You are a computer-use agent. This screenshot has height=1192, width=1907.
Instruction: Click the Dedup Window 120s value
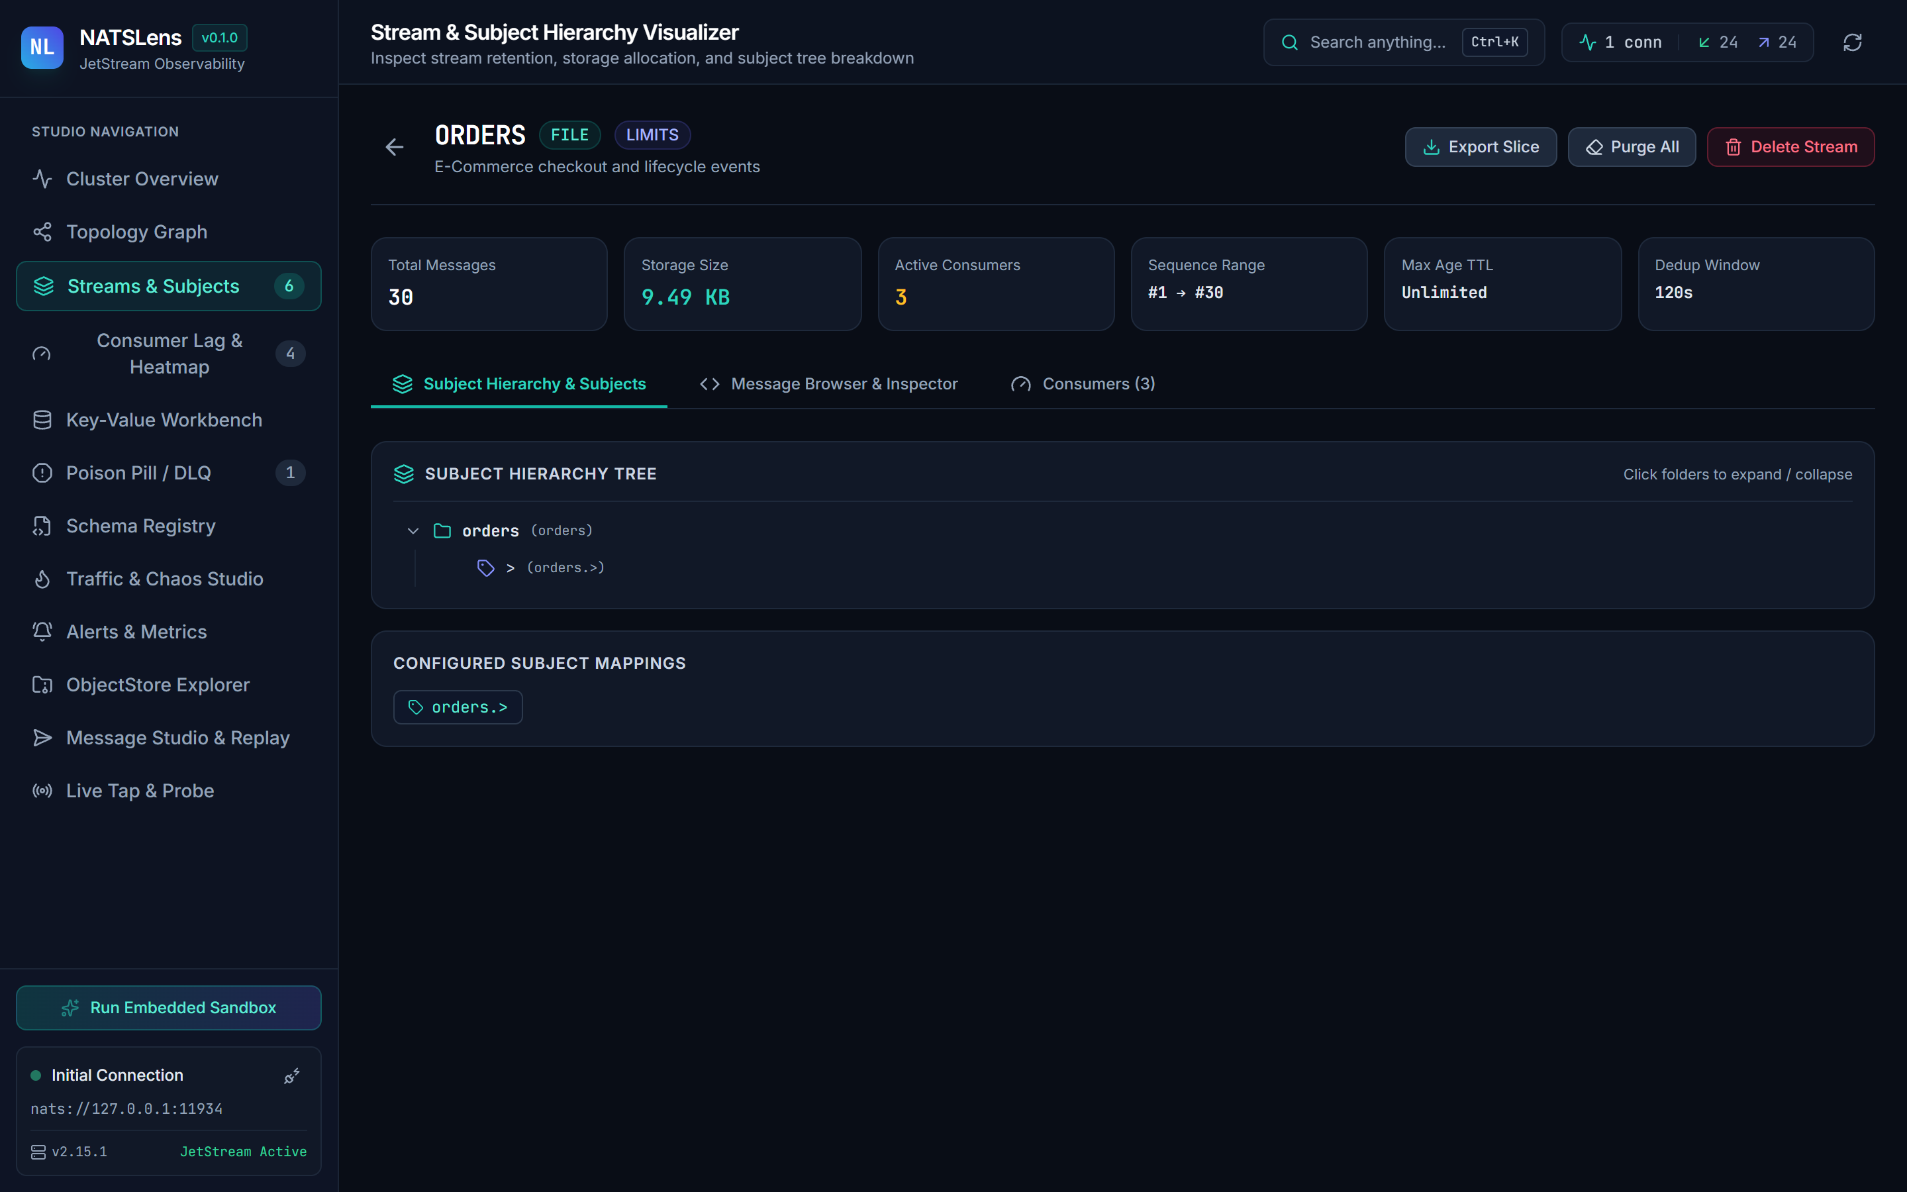pos(1673,293)
